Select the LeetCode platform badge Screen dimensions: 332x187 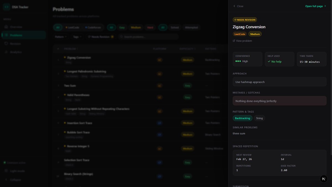click(240, 34)
